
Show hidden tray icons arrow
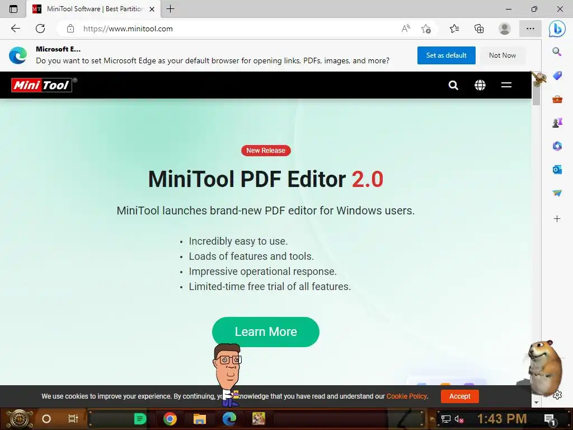click(433, 419)
